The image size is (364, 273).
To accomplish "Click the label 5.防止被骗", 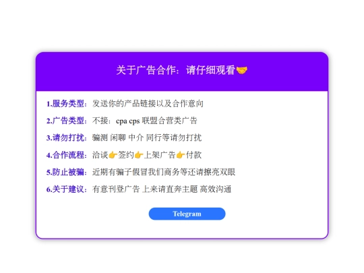I will pos(66,172).
